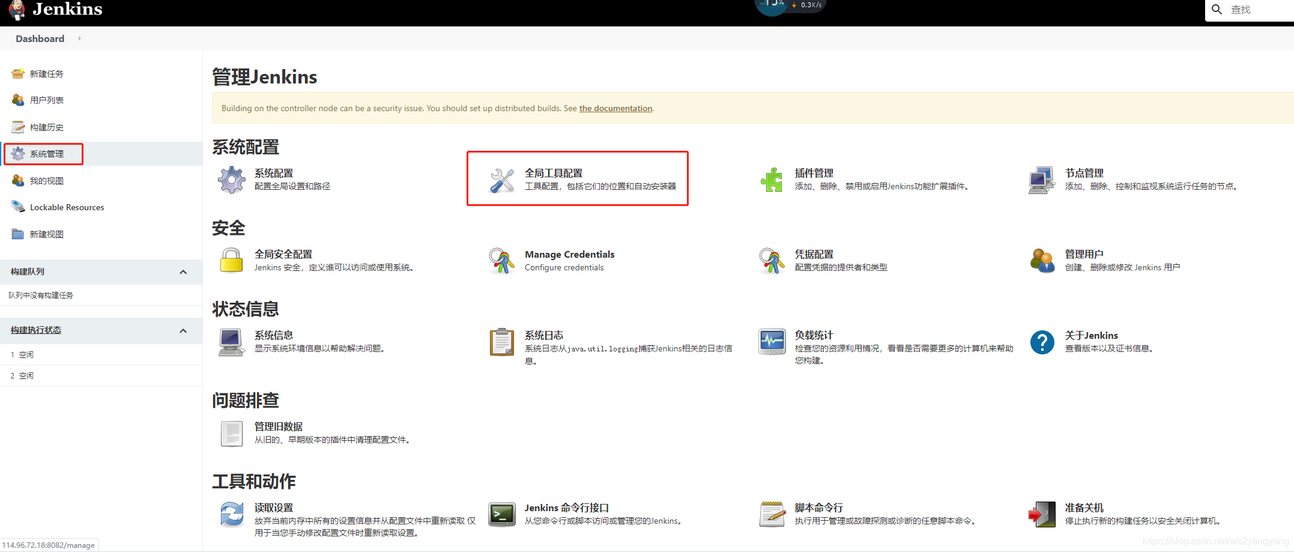Click the 负载统计 monitor graph icon
Viewport: 1294px width, 552px height.
coord(772,342)
